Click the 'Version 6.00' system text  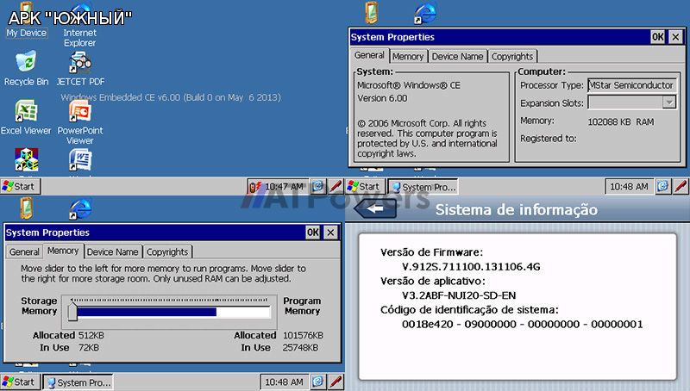tap(382, 98)
